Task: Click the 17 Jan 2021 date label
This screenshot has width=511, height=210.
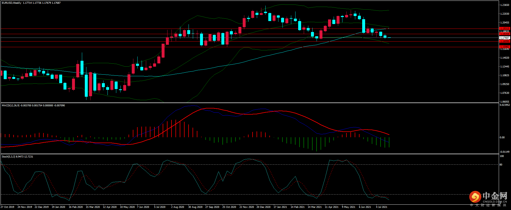Action: click(280, 207)
